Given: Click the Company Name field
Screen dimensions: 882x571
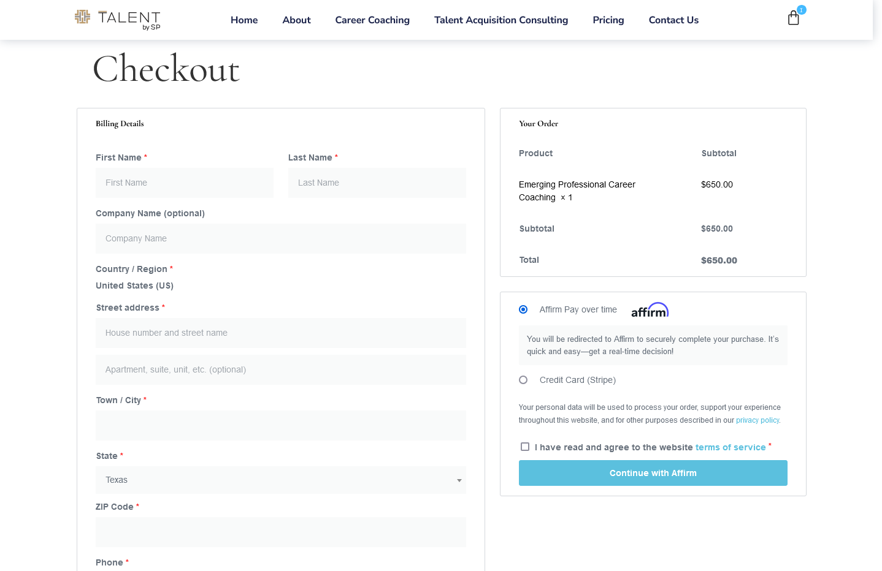Looking at the screenshot, I should coord(280,238).
